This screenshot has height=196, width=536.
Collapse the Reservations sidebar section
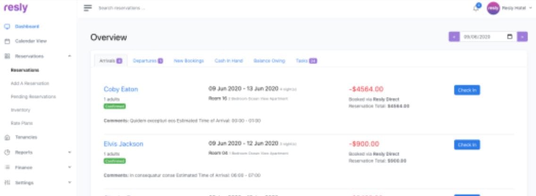pos(70,56)
